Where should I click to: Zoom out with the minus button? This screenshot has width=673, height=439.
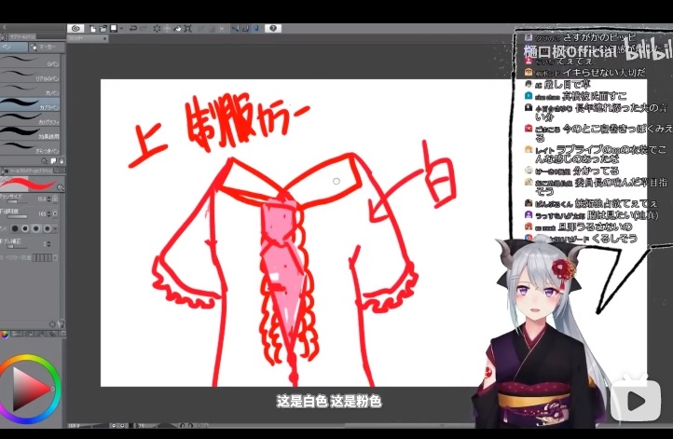pyautogui.click(x=114, y=426)
